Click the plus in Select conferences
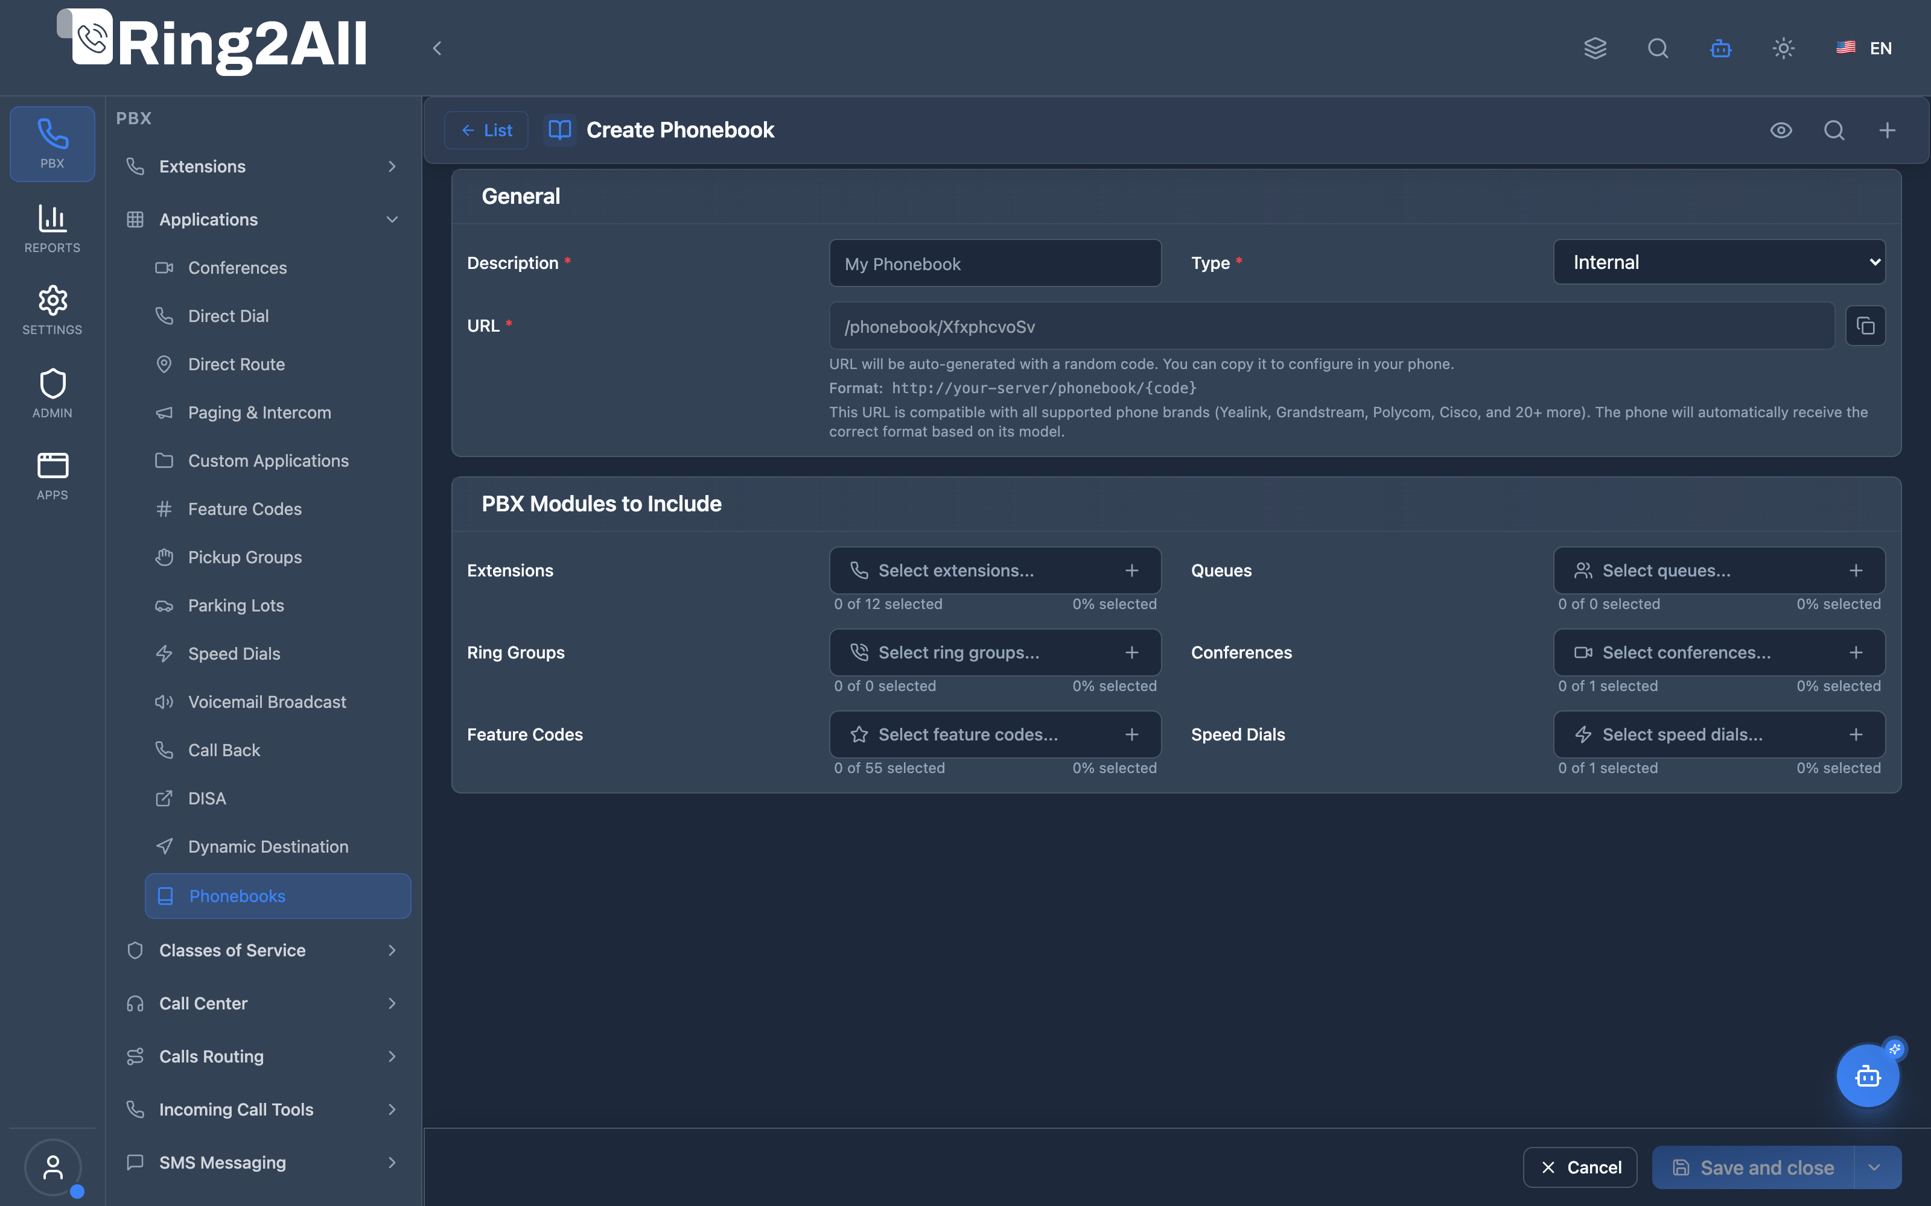The image size is (1931, 1206). tap(1856, 652)
